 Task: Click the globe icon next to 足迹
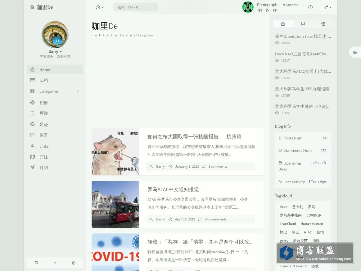32,124
